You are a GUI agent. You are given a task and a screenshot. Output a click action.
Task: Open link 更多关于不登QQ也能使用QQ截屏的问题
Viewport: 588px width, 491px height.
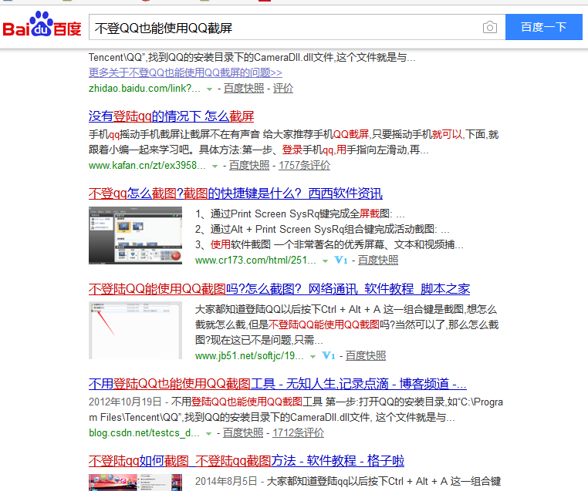point(185,72)
